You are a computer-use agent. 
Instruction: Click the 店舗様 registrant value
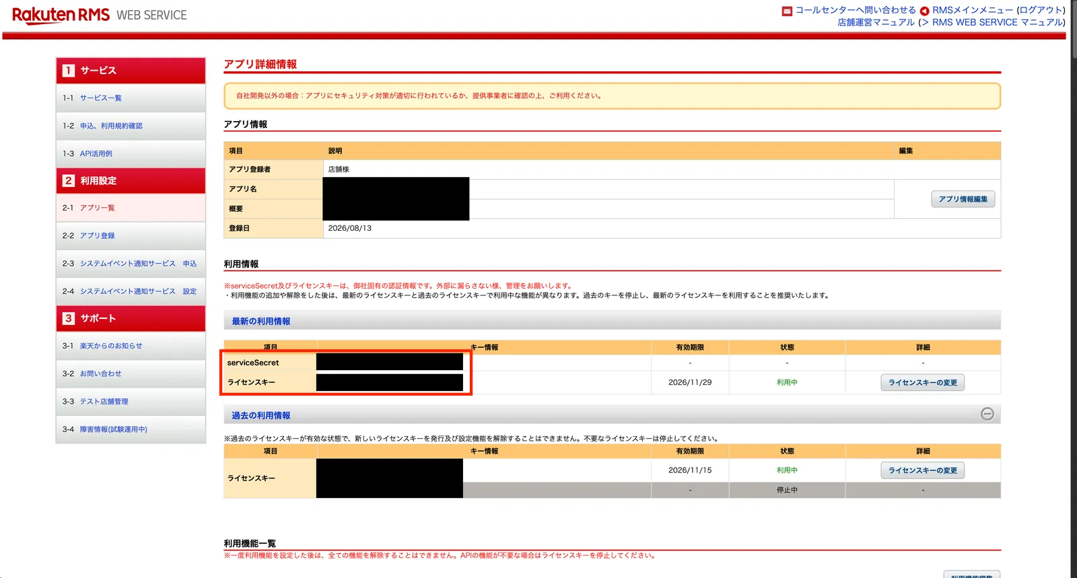[x=339, y=170]
